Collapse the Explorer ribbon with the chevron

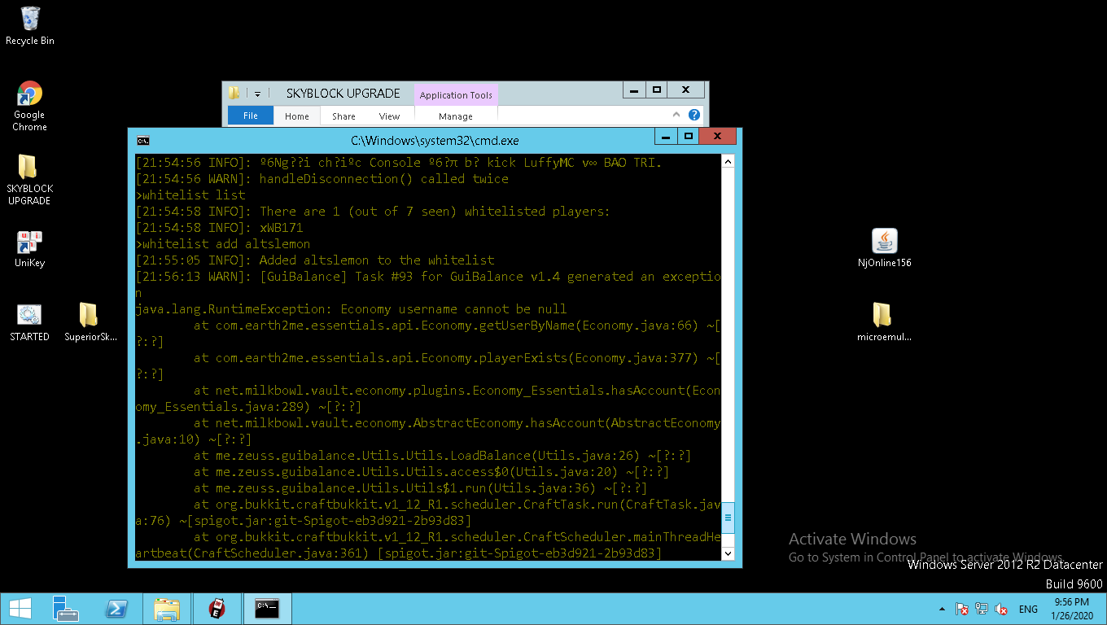tap(676, 116)
